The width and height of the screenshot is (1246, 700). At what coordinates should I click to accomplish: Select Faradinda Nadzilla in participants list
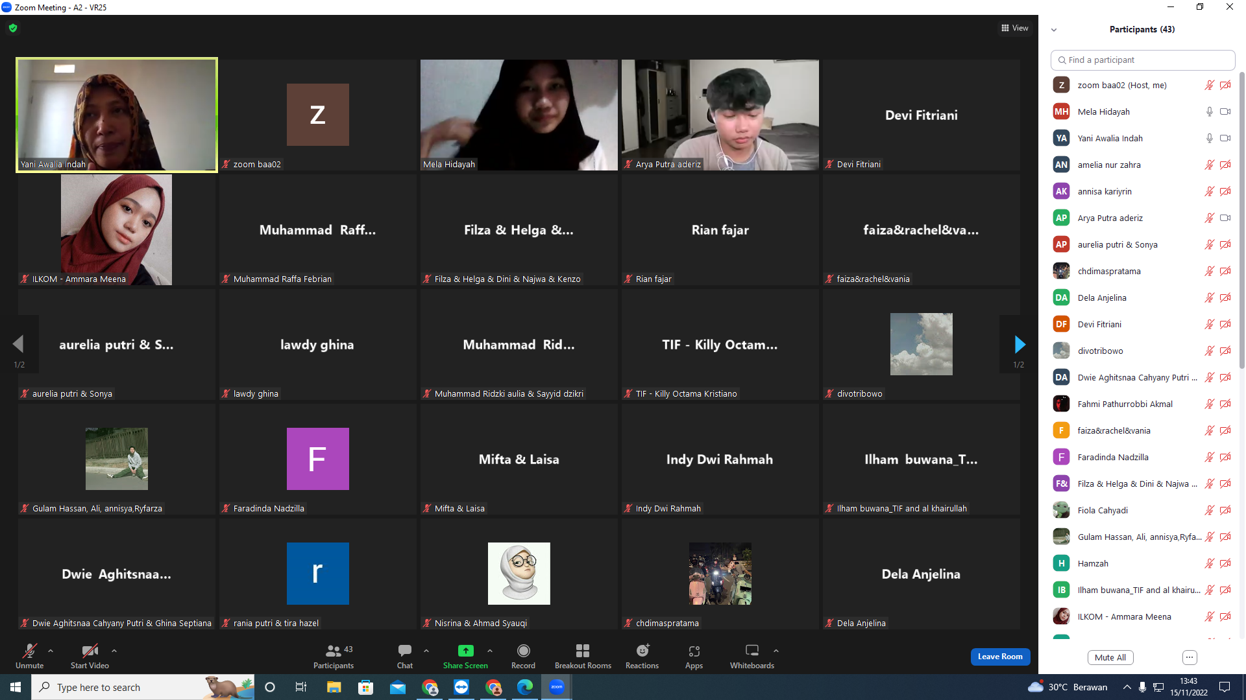click(x=1143, y=457)
